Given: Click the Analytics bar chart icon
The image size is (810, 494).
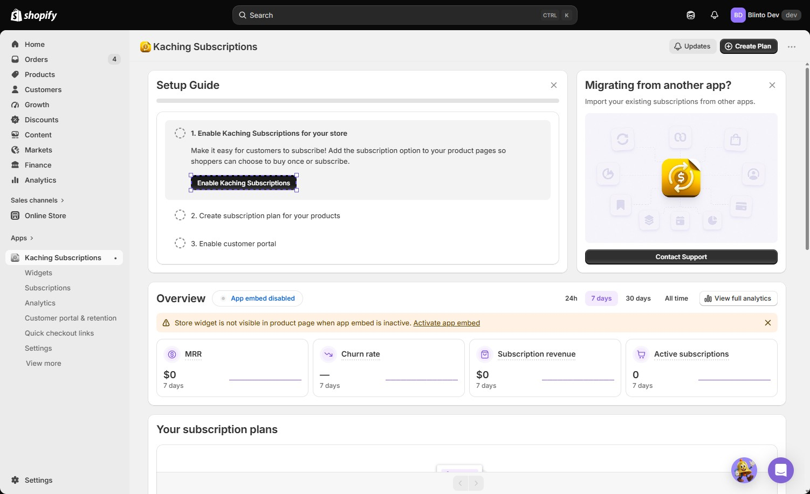Looking at the screenshot, I should [15, 180].
